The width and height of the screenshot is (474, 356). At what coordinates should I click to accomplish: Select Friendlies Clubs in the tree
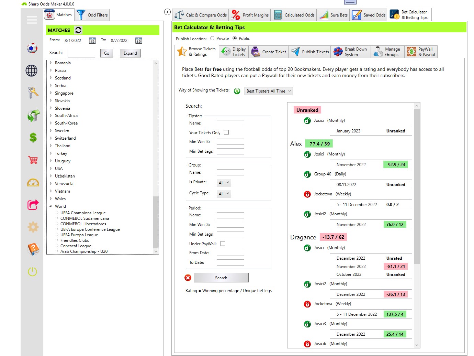pos(75,240)
